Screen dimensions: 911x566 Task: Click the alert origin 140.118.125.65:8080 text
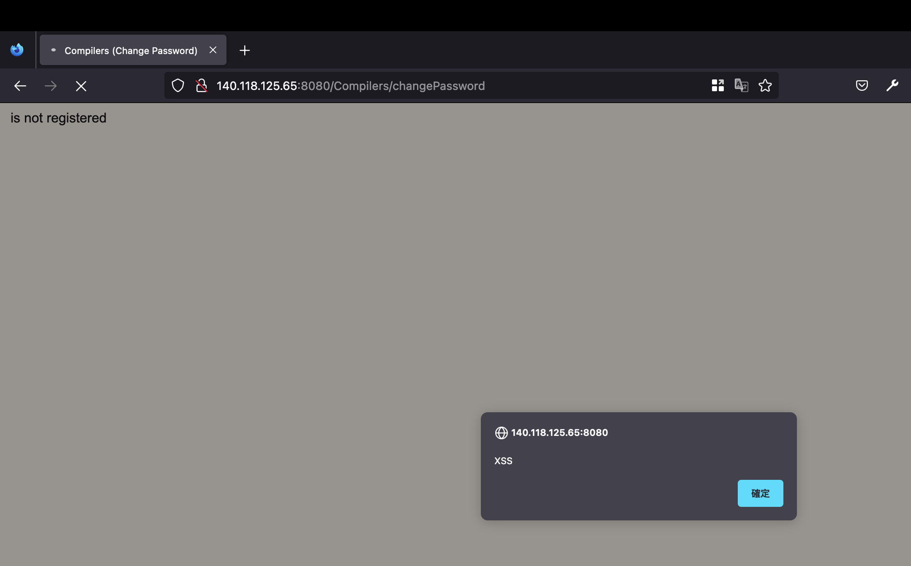point(559,433)
